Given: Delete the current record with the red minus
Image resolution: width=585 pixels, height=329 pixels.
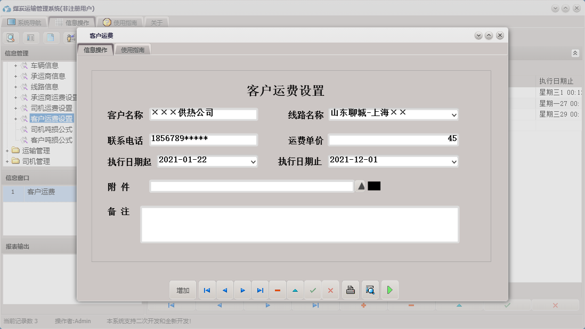Looking at the screenshot, I should pos(278,290).
